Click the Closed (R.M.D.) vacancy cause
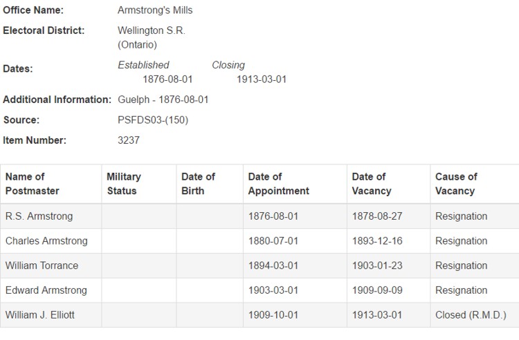Viewport: 519px width, 340px height. click(471, 315)
